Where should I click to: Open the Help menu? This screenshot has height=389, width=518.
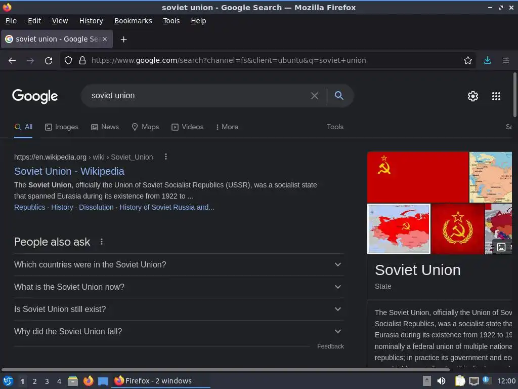(x=198, y=21)
